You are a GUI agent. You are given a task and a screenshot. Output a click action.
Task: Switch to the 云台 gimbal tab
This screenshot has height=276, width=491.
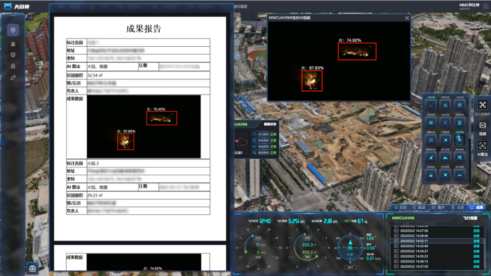(x=400, y=207)
